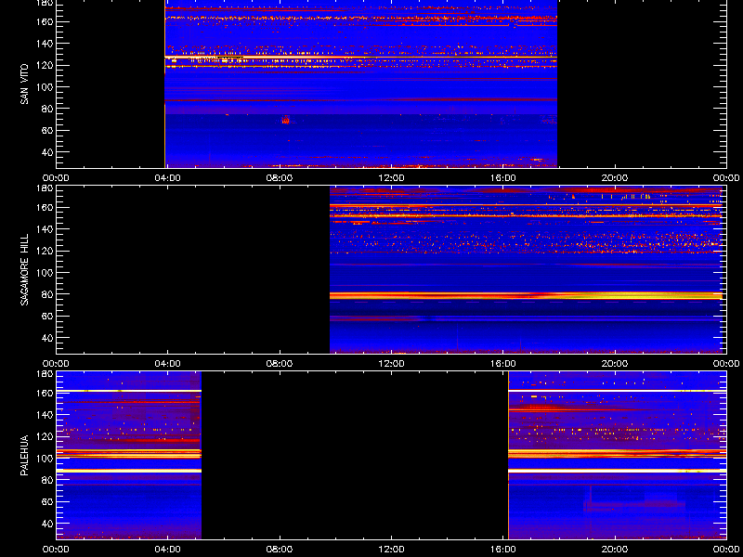Pick the 20:00 time label under the Palehua panel
Screen dimensions: 743x557
pos(615,550)
